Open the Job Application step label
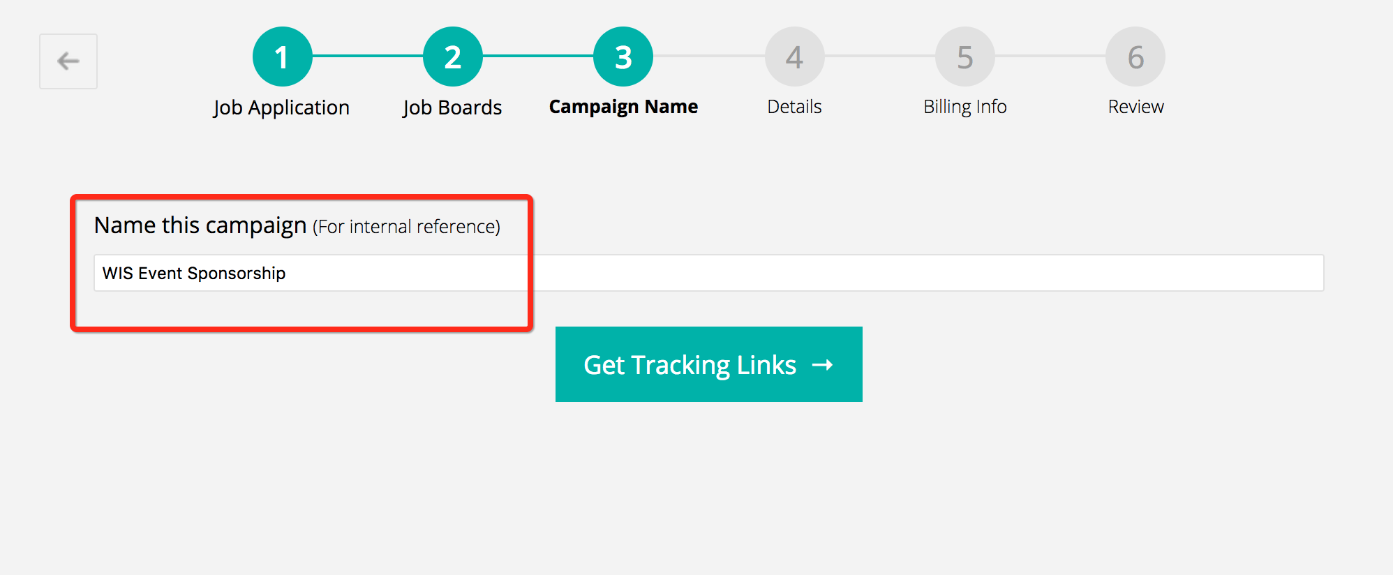Viewport: 1393px width, 575px height. (281, 107)
